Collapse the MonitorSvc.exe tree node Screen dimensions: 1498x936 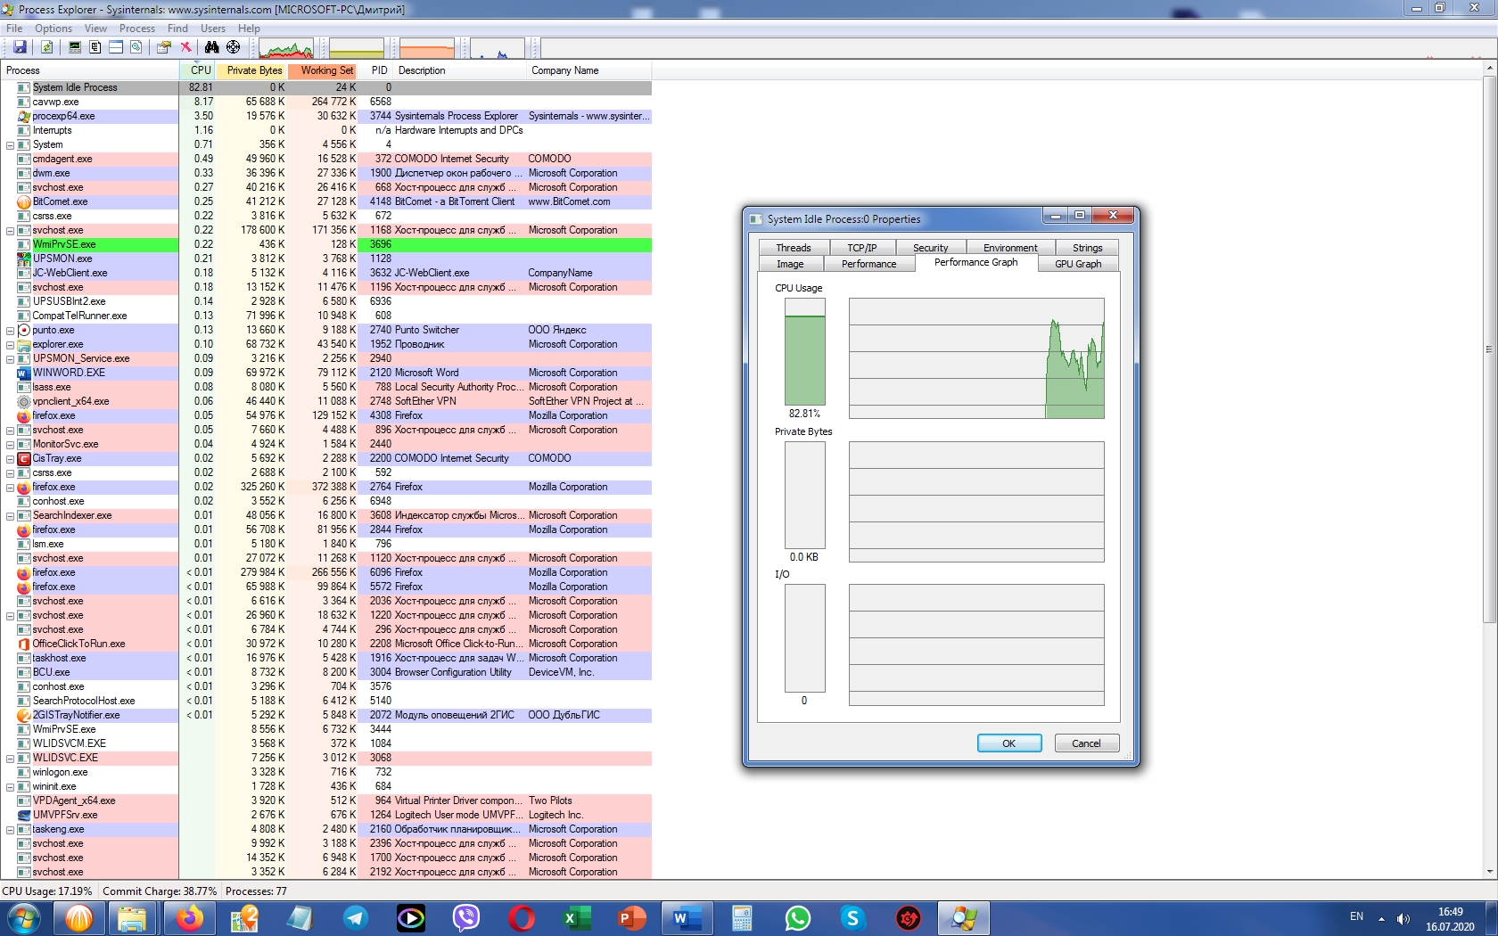[10, 445]
